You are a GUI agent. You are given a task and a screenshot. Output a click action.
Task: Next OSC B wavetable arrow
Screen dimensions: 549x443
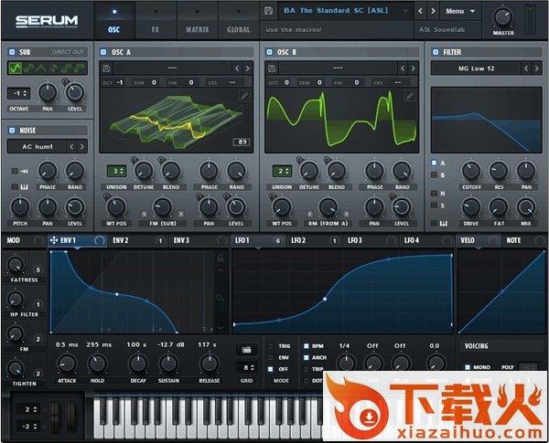click(x=413, y=69)
